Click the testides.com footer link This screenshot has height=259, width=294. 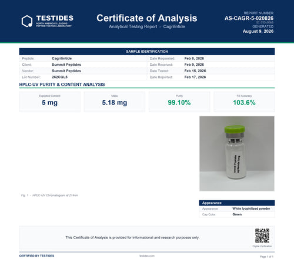(147, 256)
